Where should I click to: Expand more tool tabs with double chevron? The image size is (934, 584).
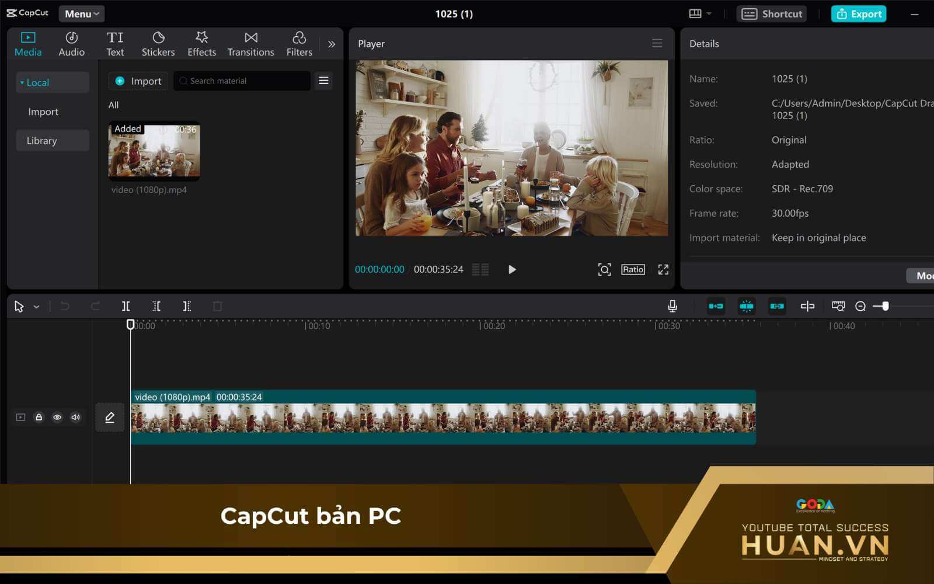click(332, 44)
